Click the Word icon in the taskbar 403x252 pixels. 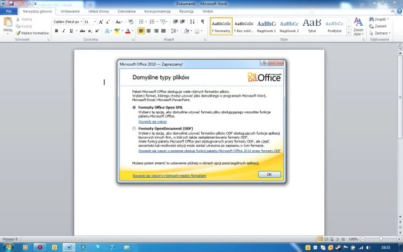point(69,247)
